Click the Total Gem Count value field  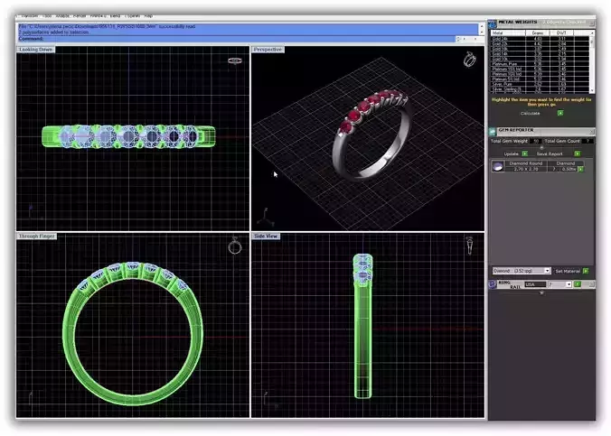588,141
